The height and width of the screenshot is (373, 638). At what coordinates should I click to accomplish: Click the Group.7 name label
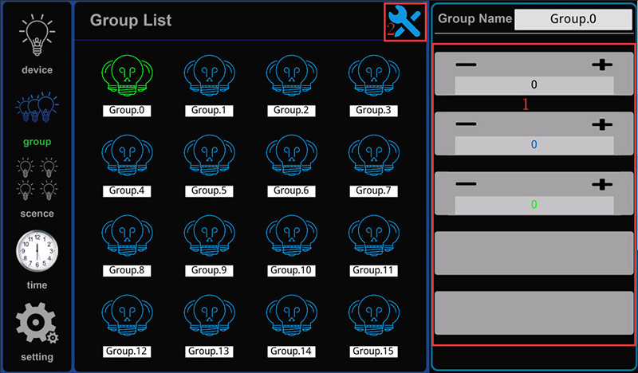click(x=373, y=190)
